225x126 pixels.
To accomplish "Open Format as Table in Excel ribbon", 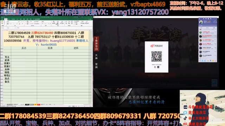I will (58, 22).
